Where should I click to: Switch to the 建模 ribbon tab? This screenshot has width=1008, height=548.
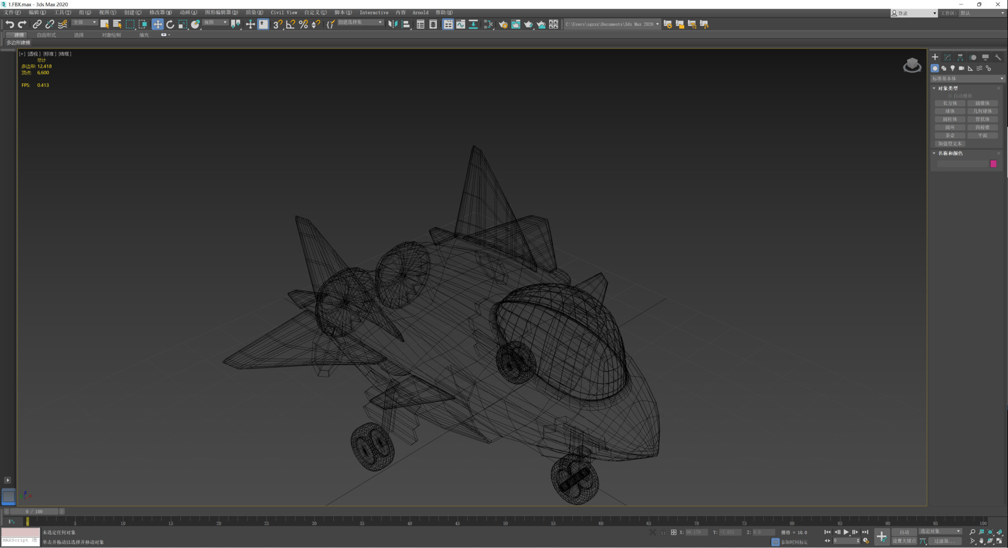pos(17,35)
